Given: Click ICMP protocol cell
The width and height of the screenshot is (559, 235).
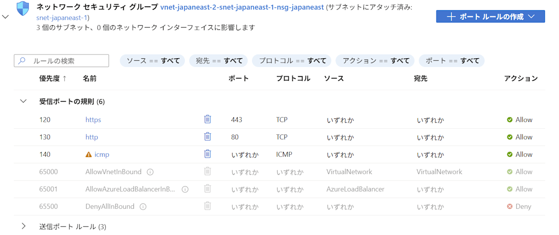Looking at the screenshot, I should 284,154.
